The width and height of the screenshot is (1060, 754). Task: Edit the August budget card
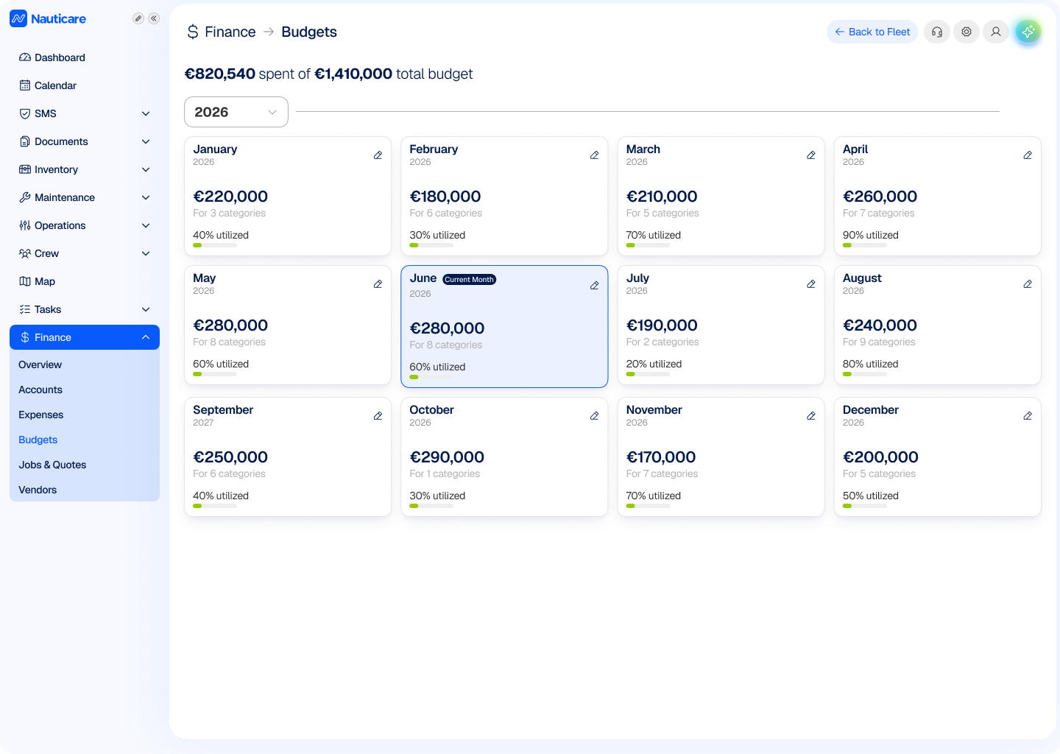(x=1028, y=284)
